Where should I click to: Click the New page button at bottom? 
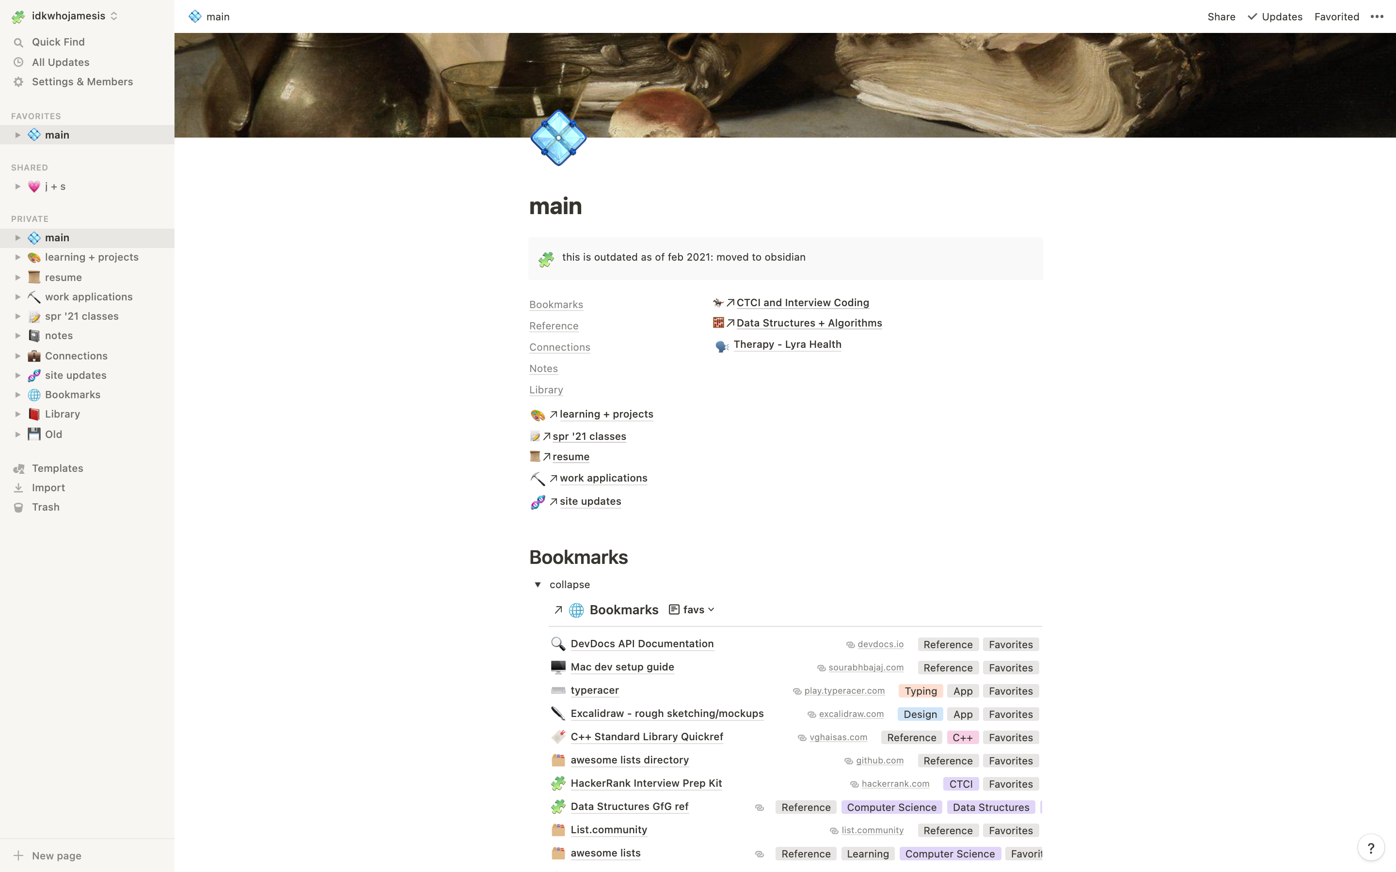[x=57, y=855]
